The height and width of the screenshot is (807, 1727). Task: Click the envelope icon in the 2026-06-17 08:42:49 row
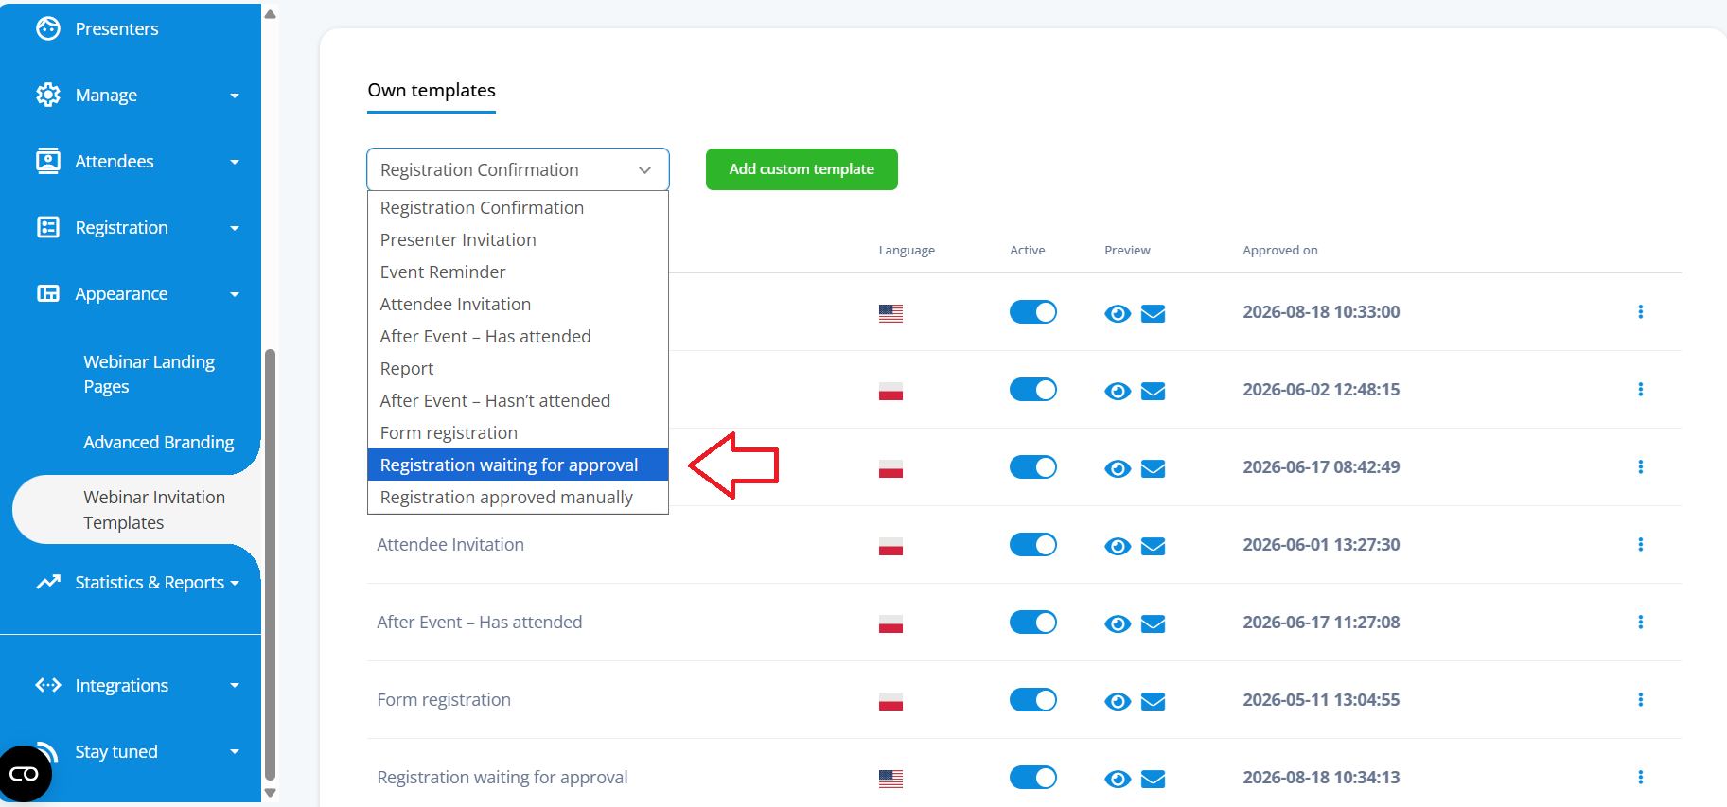click(x=1153, y=468)
